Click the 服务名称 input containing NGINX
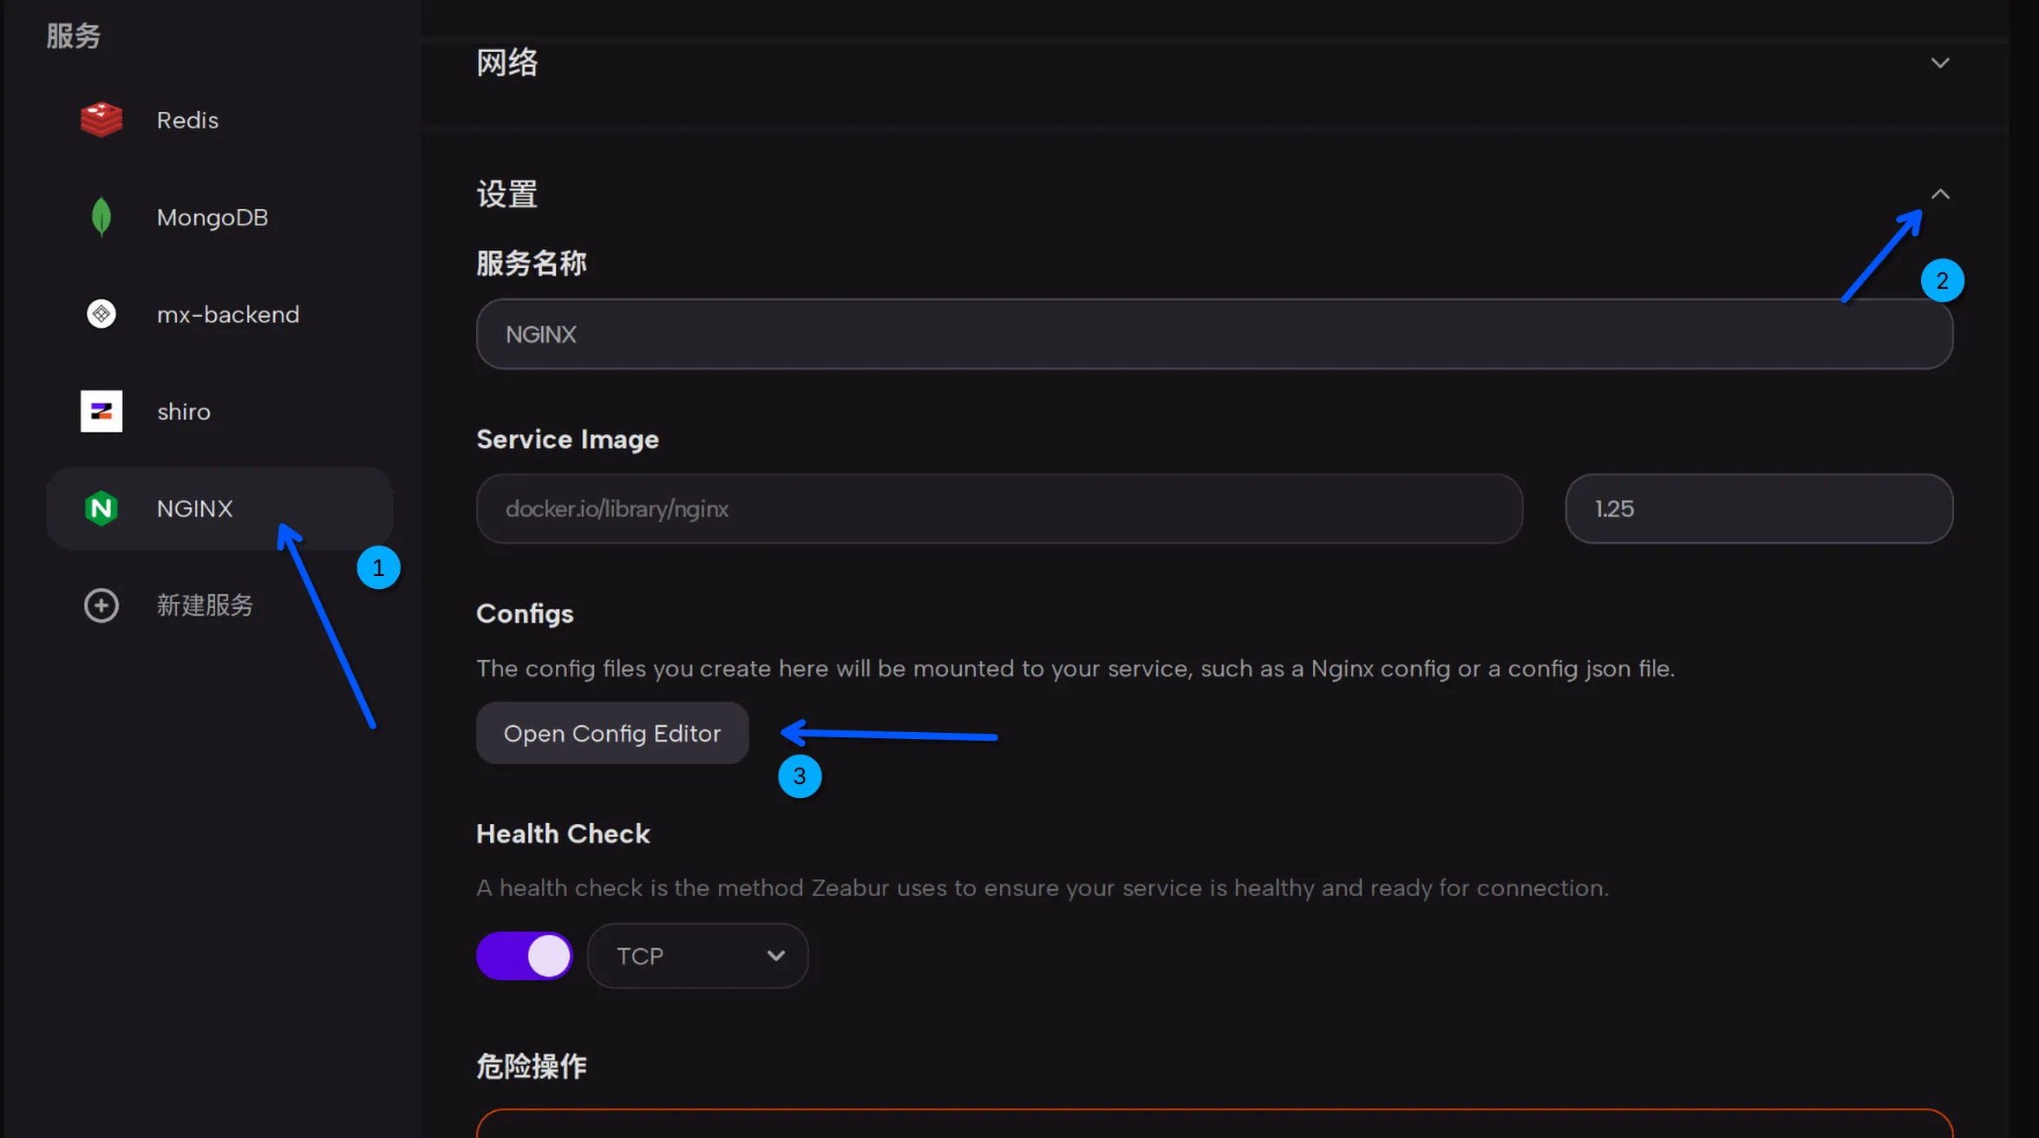The height and width of the screenshot is (1138, 2039). tap(1213, 335)
